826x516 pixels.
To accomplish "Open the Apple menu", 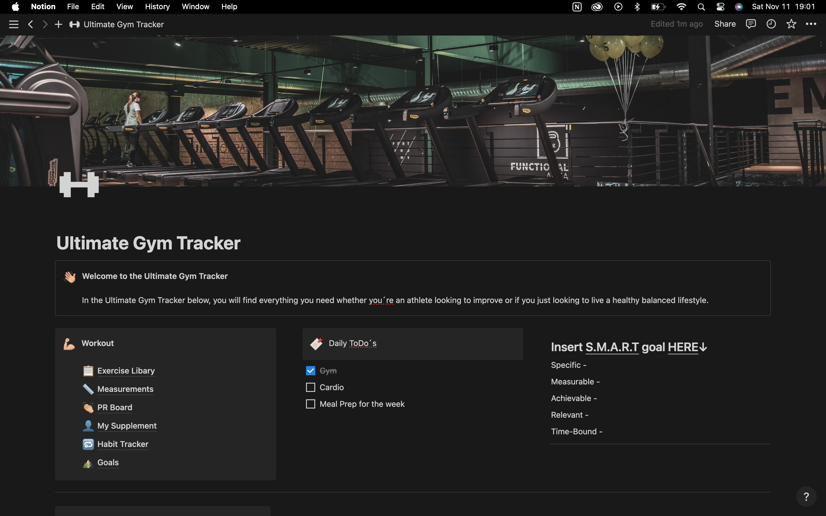I will pos(15,7).
